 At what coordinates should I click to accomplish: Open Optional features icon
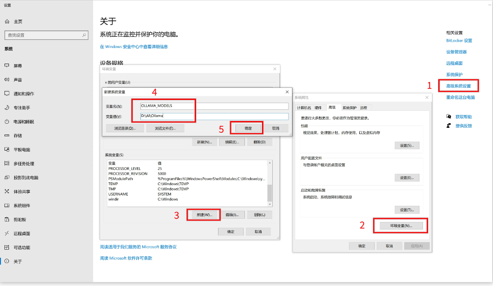[x=7, y=247]
